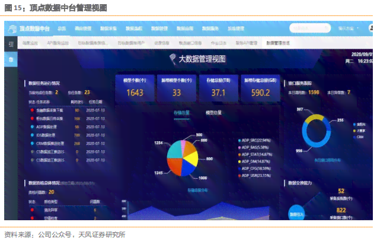The width and height of the screenshot is (377, 241).
Task: Select the 模型总量 chart tab
Action: tap(213, 113)
